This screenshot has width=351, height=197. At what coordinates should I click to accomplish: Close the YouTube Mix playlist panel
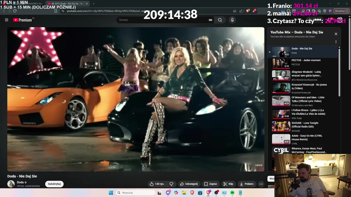336,34
